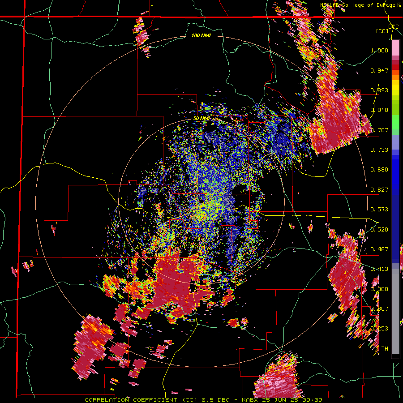This screenshot has width=403, height=403.
Task: Click the TH label at legend bottom
Action: [x=385, y=349]
